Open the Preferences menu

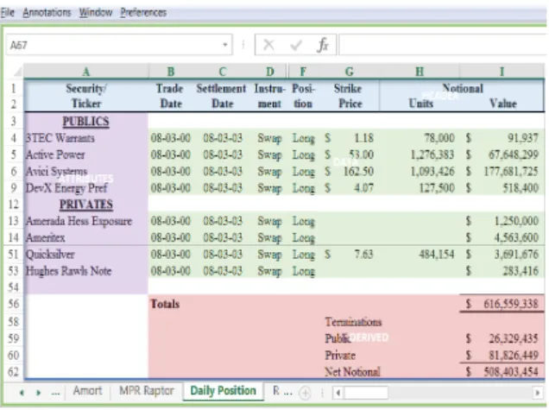[143, 13]
